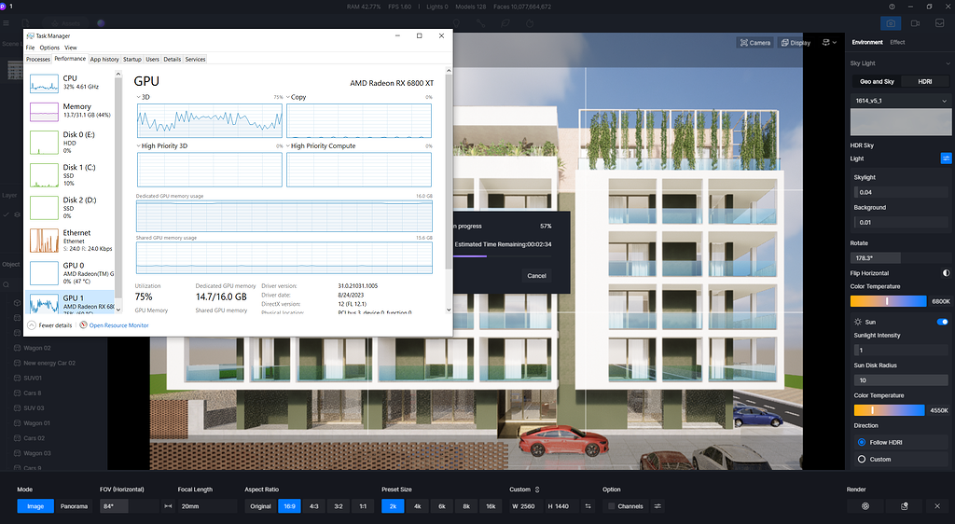The width and height of the screenshot is (955, 524).
Task: Switch to Task Manager App history tab
Action: pyautogui.click(x=104, y=59)
